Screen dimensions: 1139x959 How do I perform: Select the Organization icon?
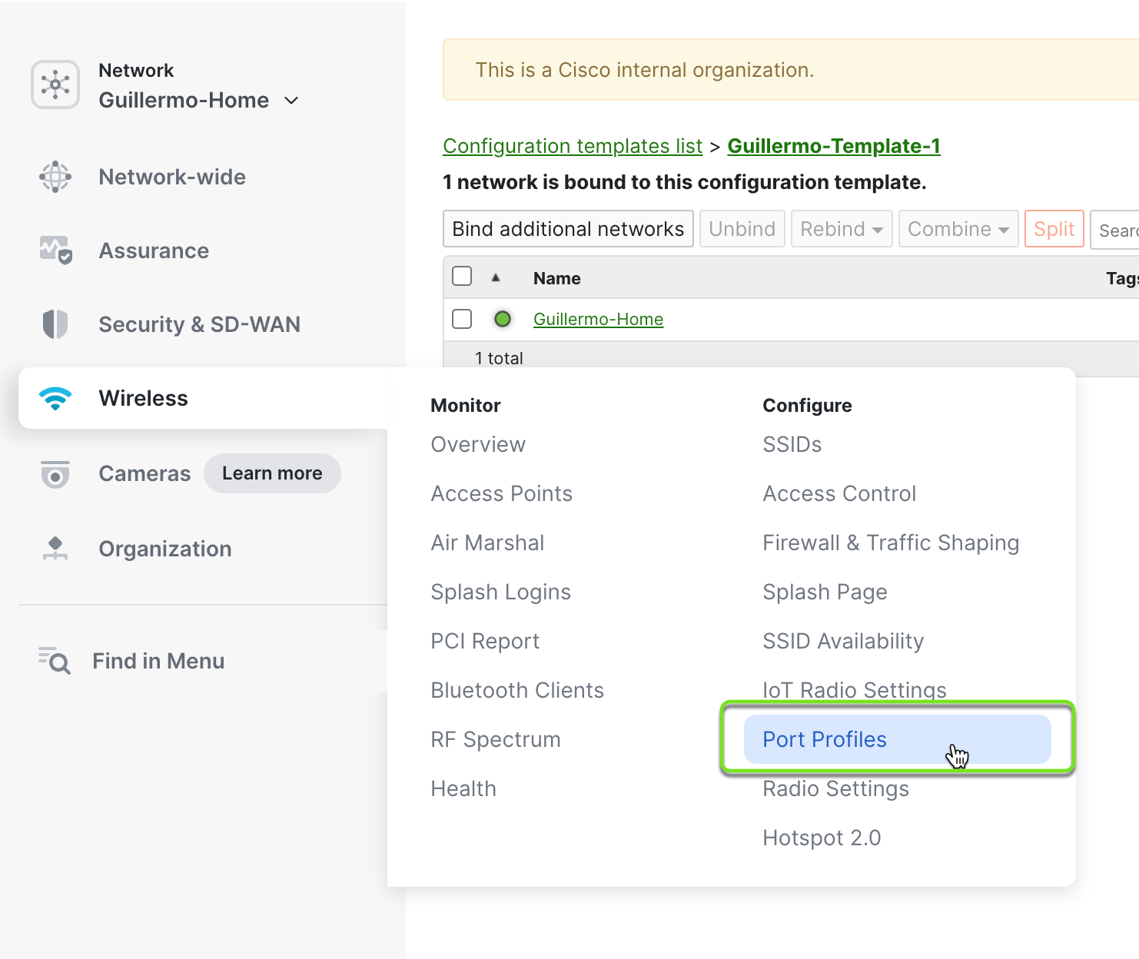tap(55, 549)
